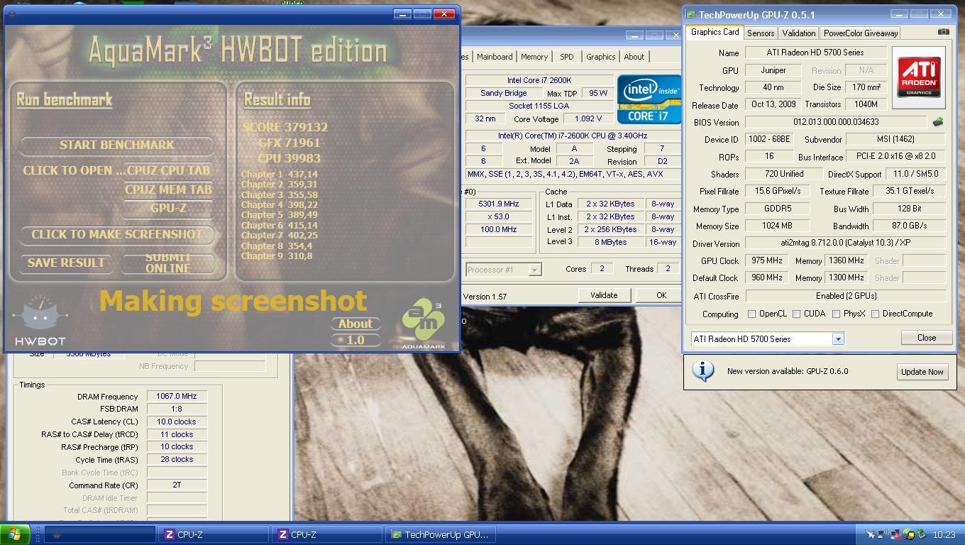Minimize the AquaMark window

402,13
